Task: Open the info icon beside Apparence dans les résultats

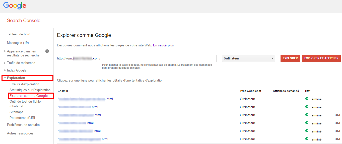Action: pyautogui.click(x=47, y=51)
